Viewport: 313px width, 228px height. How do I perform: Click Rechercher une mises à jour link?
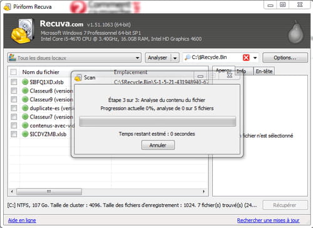(x=268, y=220)
